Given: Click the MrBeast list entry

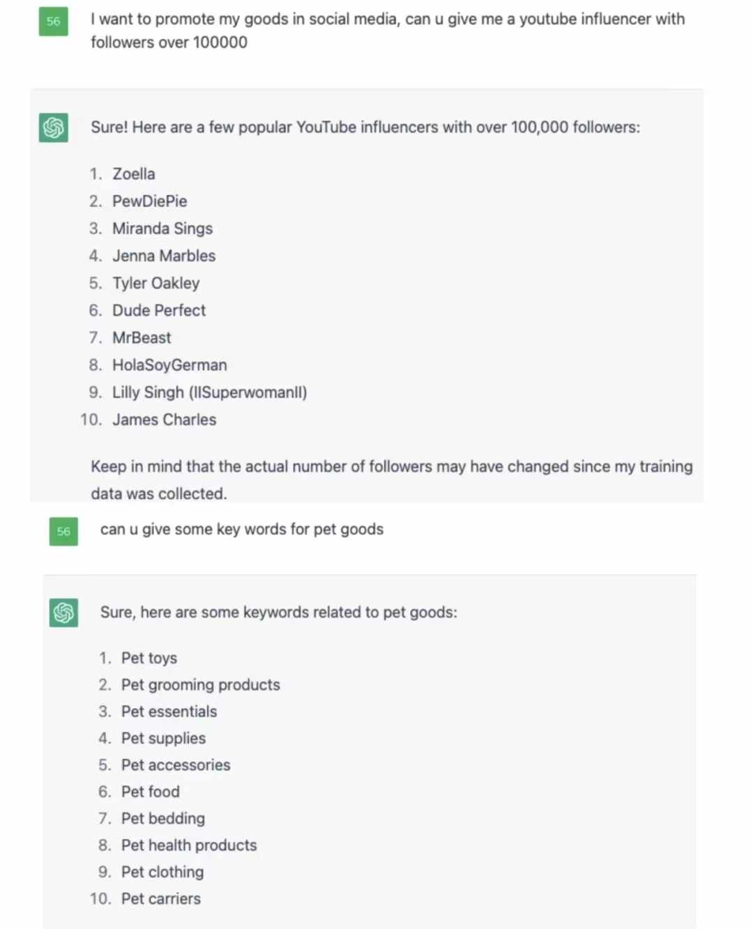Looking at the screenshot, I should (142, 338).
